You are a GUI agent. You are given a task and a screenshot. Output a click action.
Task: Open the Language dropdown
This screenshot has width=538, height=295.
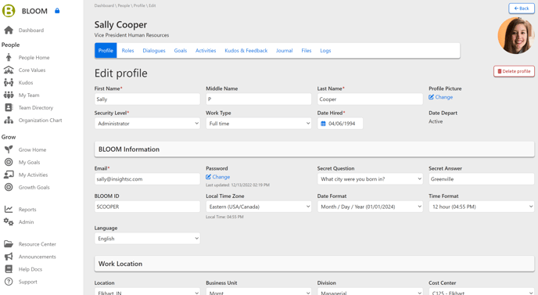[x=147, y=239]
